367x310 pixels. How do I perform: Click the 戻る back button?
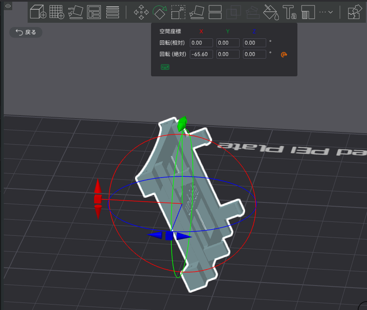(26, 32)
